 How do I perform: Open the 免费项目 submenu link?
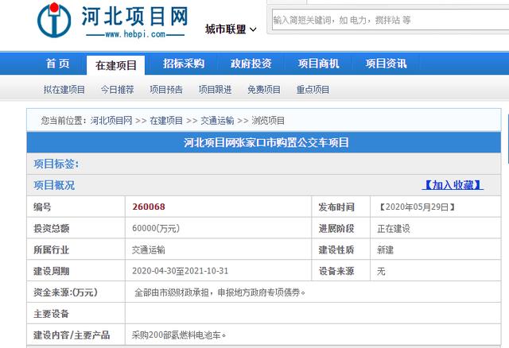(264, 90)
